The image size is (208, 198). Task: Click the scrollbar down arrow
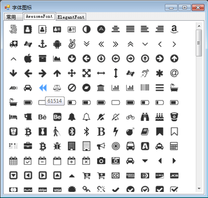199,188
